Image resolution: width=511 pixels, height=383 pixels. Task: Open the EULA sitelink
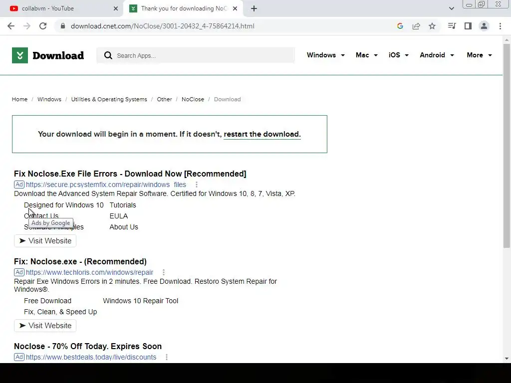coord(119,216)
